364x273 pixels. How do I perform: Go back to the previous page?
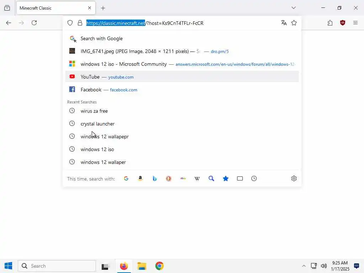click(9, 23)
